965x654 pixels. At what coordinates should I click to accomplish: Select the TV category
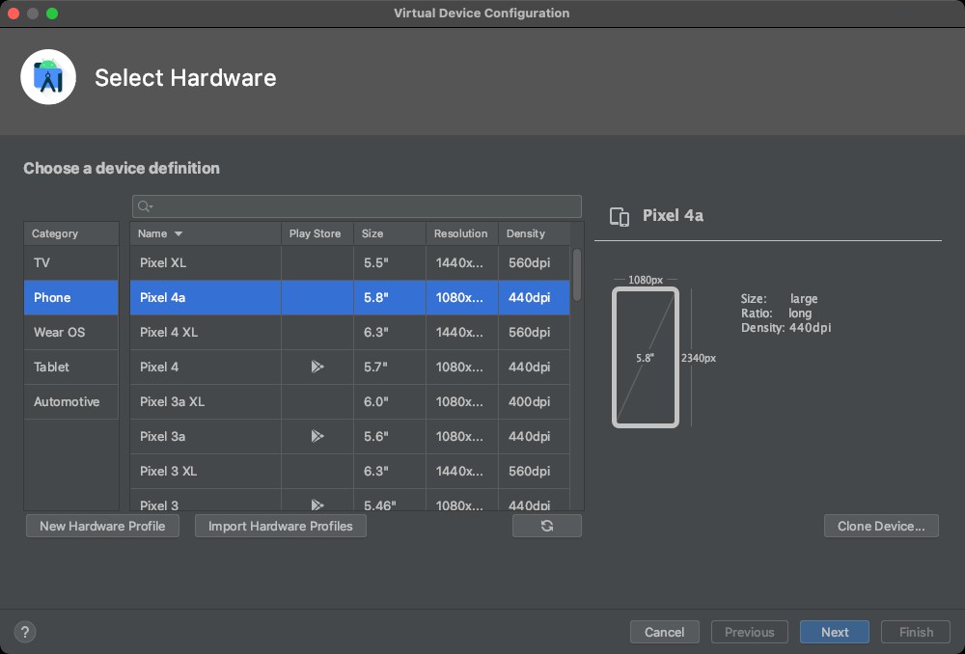[x=70, y=262]
